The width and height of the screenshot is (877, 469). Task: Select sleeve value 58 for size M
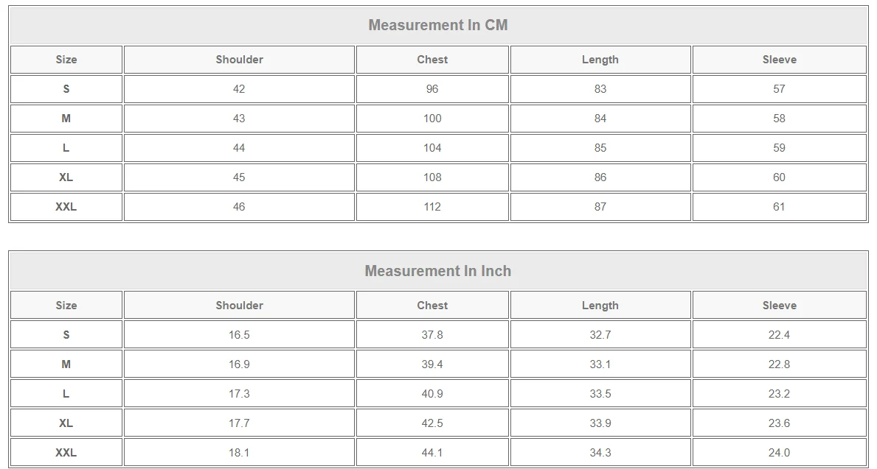click(779, 119)
